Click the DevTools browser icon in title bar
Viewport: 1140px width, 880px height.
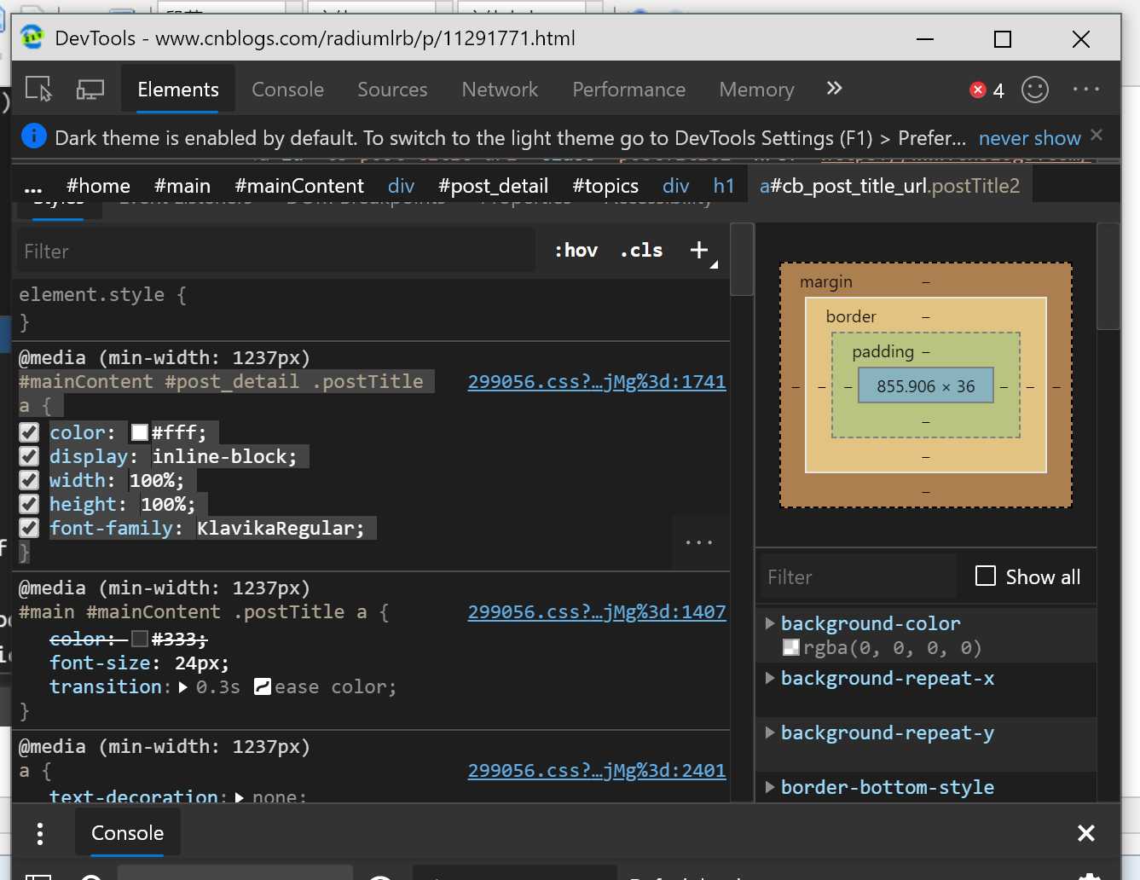point(32,38)
